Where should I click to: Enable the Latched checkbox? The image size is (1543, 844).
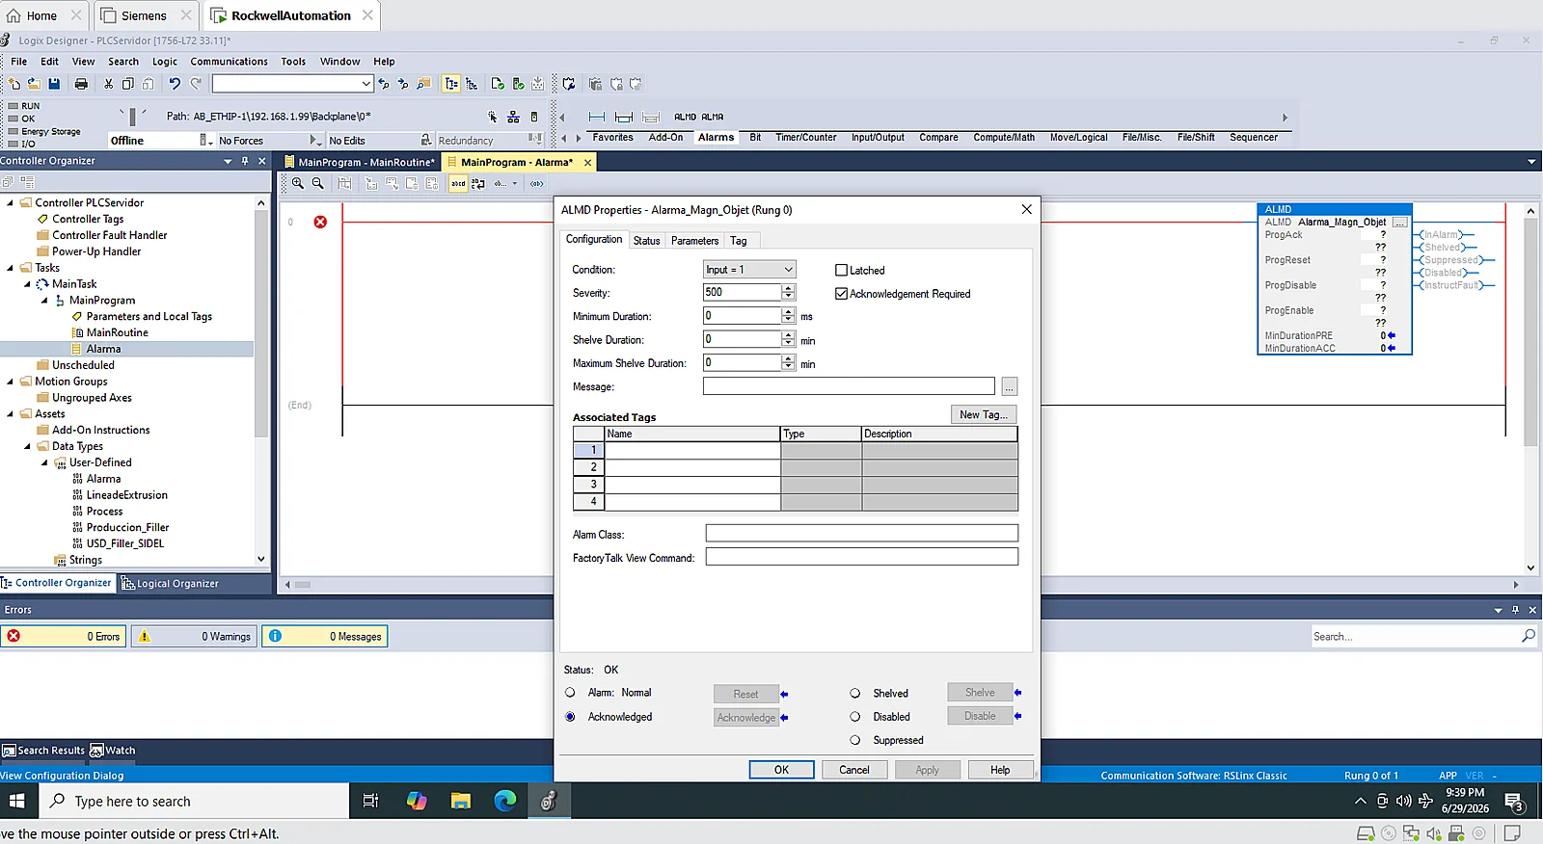841,271
